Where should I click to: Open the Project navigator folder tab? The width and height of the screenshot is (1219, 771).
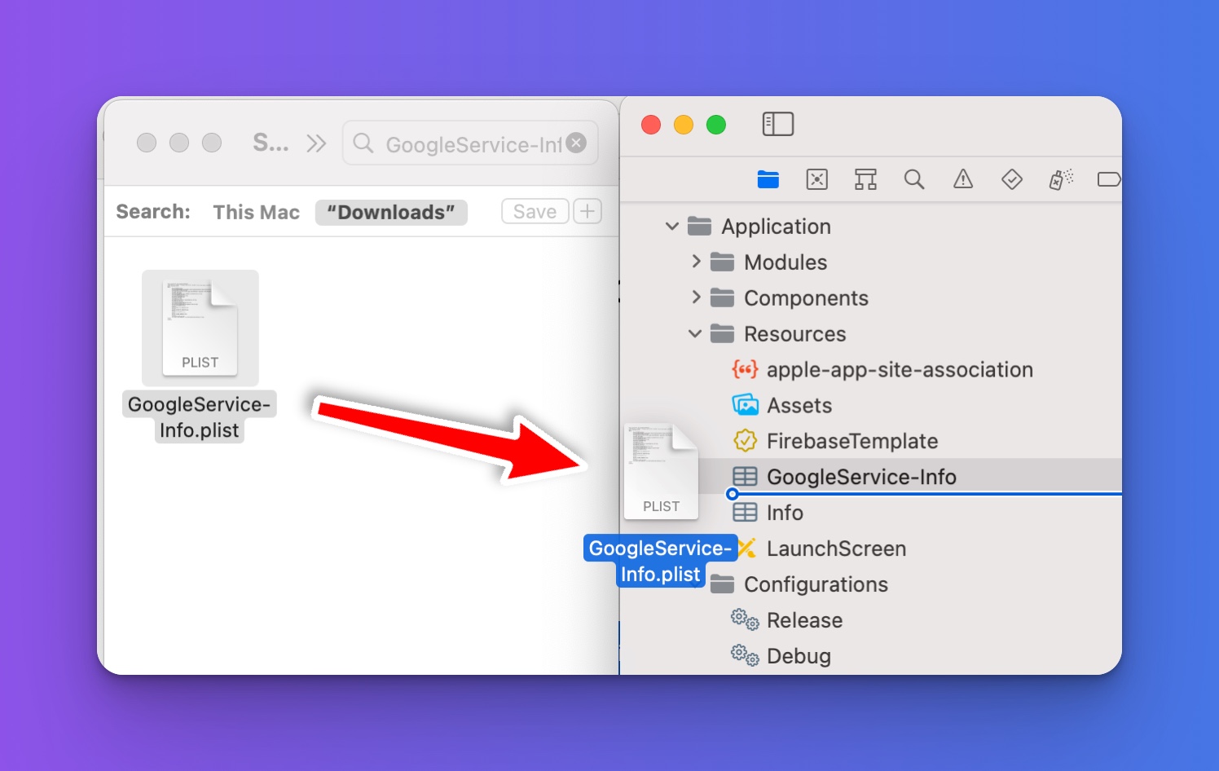768,179
